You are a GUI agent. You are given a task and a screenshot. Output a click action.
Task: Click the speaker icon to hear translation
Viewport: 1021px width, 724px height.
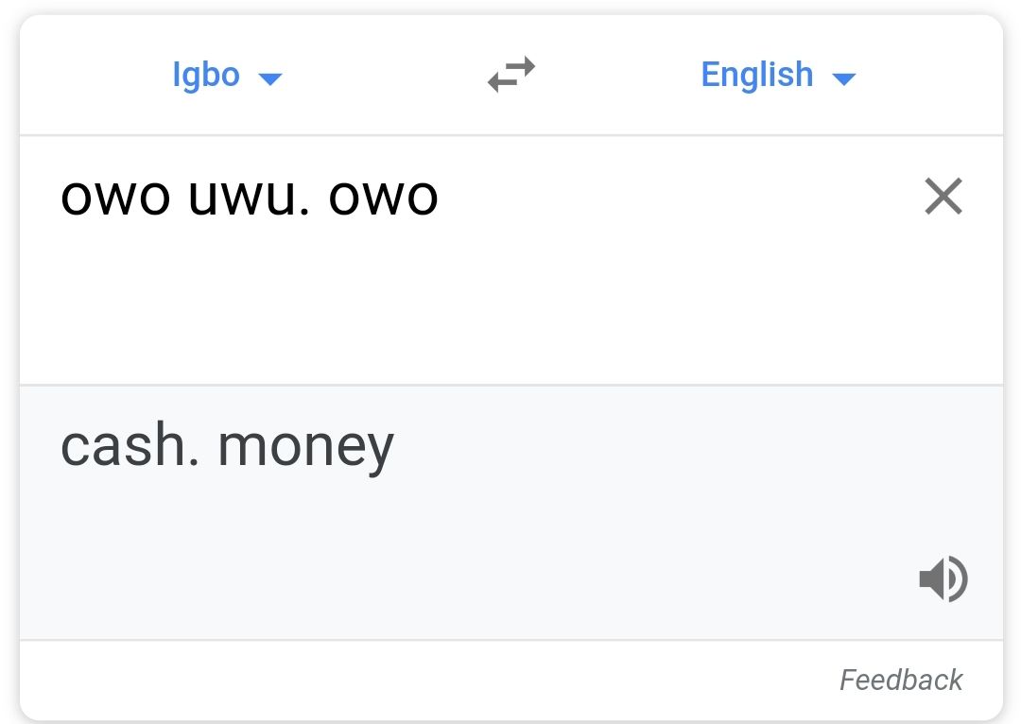click(x=943, y=578)
